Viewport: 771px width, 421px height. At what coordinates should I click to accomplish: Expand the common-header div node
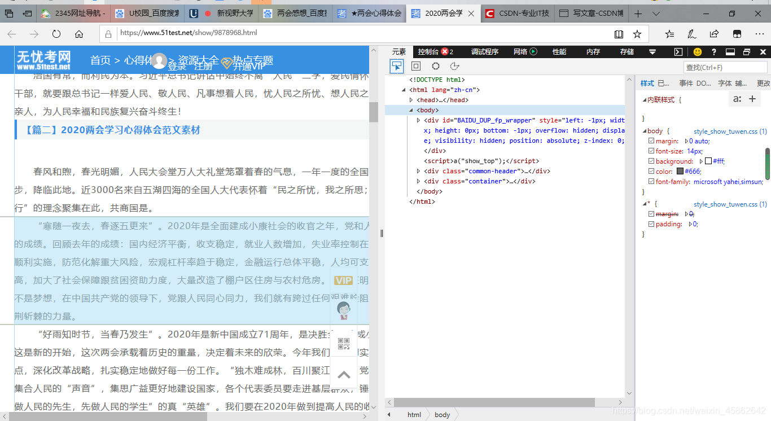pyautogui.click(x=418, y=171)
